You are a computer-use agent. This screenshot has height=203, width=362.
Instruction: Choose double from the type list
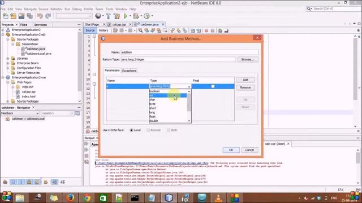tap(168, 121)
